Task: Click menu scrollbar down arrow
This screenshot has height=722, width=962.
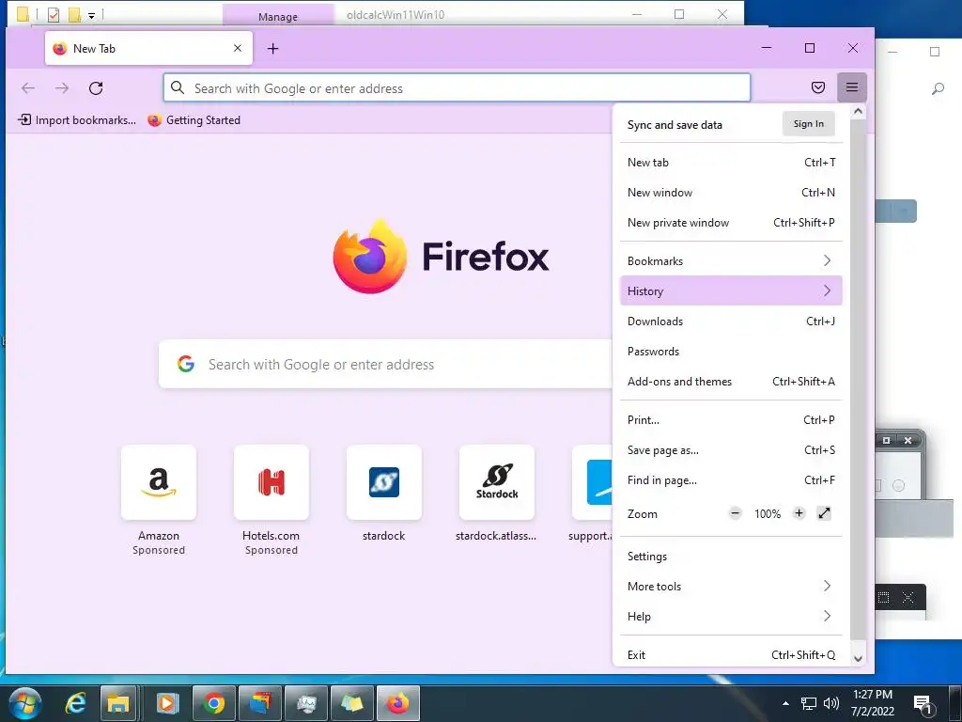Action: point(858,658)
